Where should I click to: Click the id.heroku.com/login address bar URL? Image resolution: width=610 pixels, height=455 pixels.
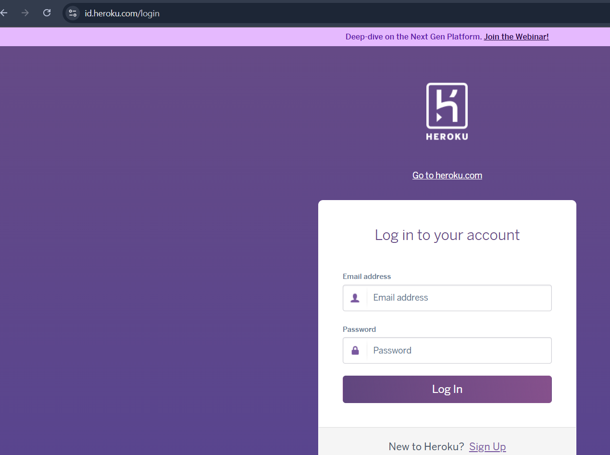122,13
